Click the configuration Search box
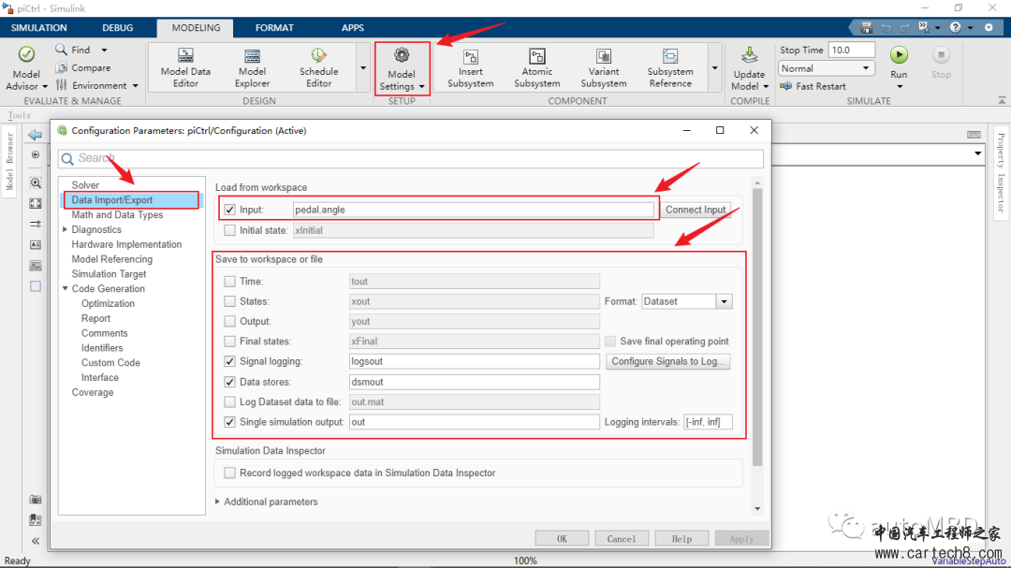This screenshot has width=1011, height=568. tap(411, 158)
